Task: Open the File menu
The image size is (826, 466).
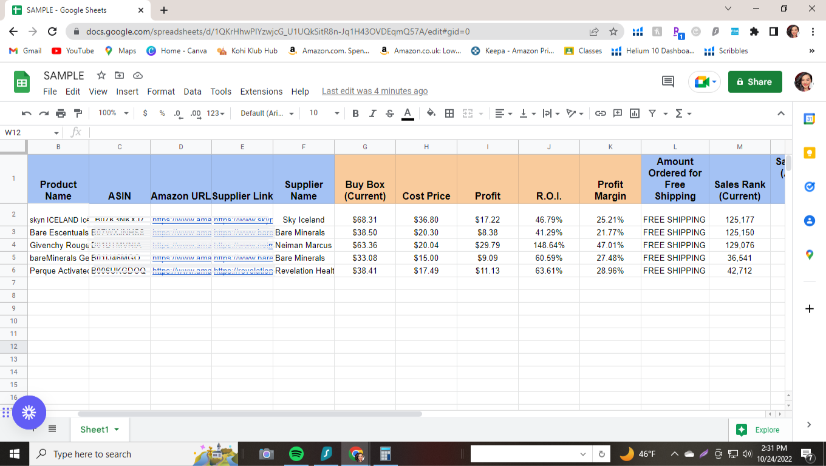Action: pyautogui.click(x=50, y=92)
